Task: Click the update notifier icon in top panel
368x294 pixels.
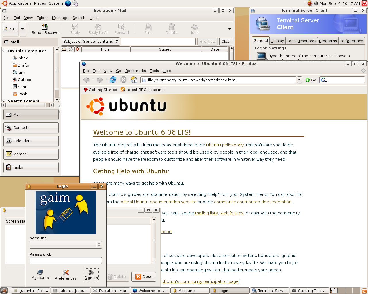Action: [x=310, y=3]
